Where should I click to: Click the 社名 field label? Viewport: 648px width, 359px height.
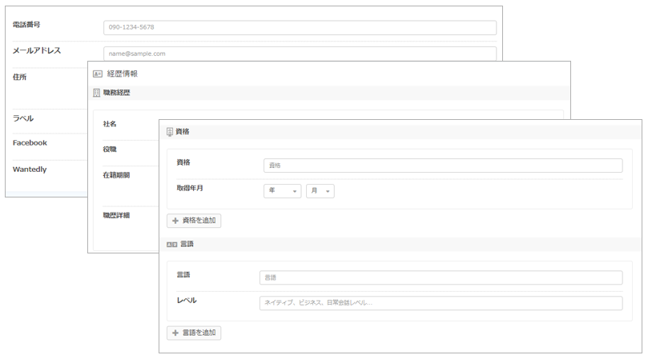click(110, 125)
